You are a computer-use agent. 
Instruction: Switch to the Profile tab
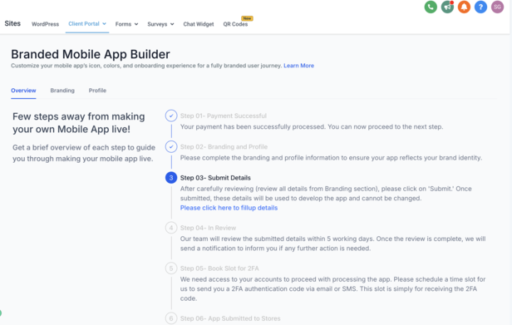[x=97, y=91]
